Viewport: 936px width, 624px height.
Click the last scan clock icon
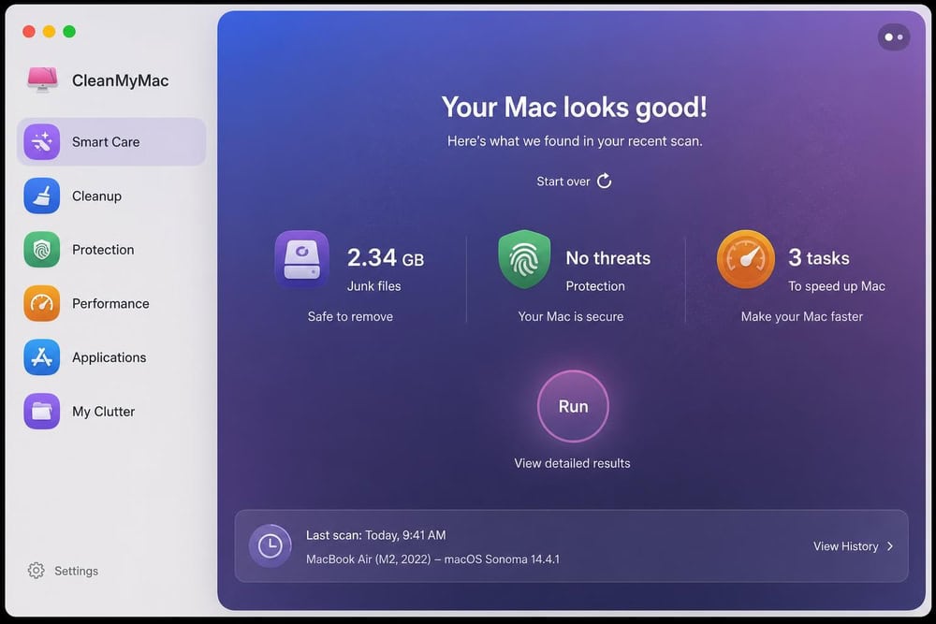coord(270,545)
